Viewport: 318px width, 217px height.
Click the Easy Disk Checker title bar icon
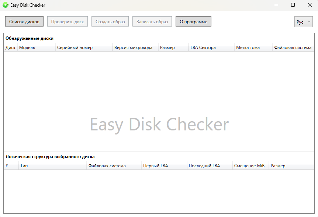click(6, 5)
